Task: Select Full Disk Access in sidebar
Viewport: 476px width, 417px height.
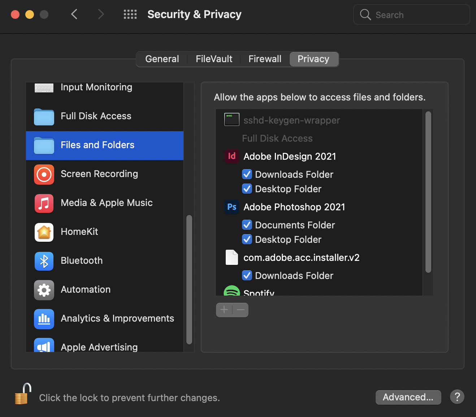Action: (105, 117)
